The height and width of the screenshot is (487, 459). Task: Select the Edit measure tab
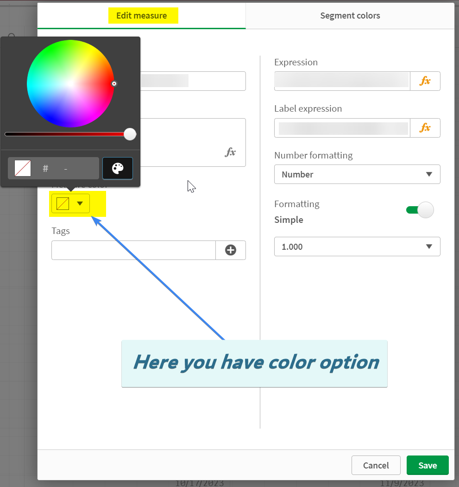143,15
